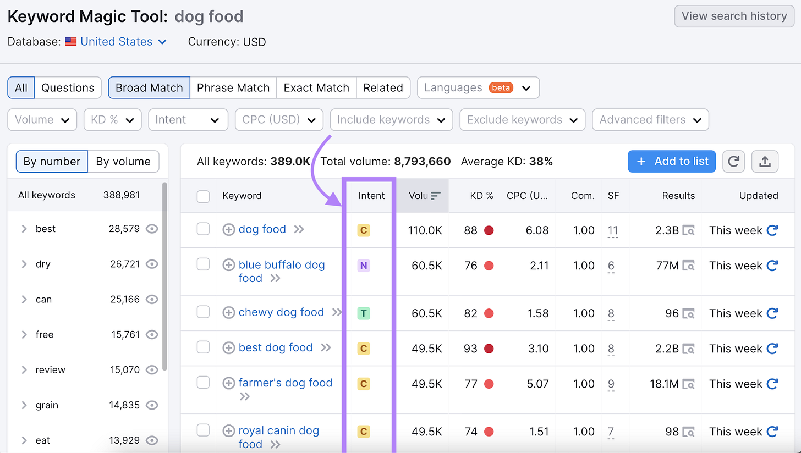Click the Volume column sort icon
Viewport: 801px width, 453px height.
pyautogui.click(x=436, y=195)
